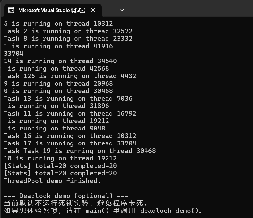This screenshot has width=253, height=218.
Task: Click the standalone "33704" output line
Action: pos(14,53)
